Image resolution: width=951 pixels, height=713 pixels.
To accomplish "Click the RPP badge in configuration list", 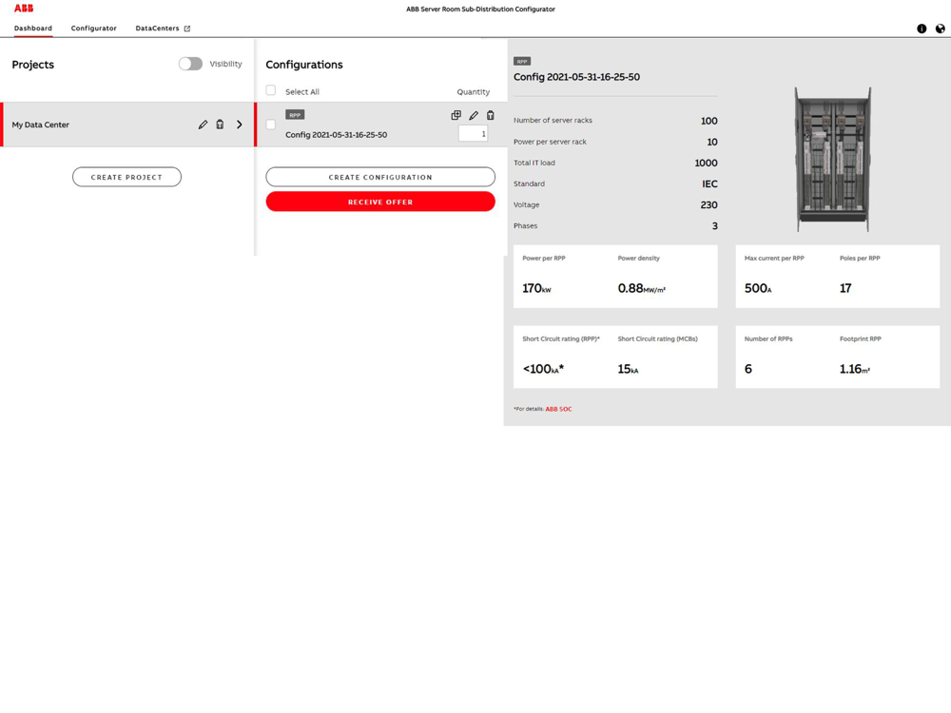I will (295, 115).
